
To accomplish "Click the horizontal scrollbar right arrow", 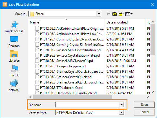I will [x=148, y=97].
